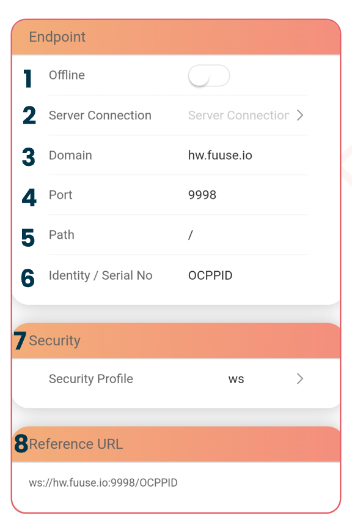This screenshot has height=524, width=352.
Task: Click the number 2 marker beside Server Connection
Action: pos(29,115)
